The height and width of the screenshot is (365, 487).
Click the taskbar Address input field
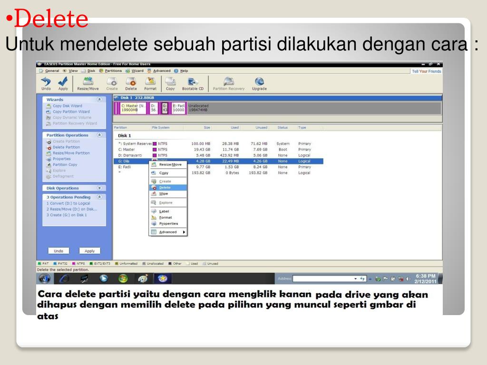point(323,279)
